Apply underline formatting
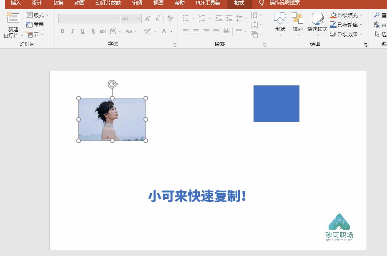 (x=83, y=31)
